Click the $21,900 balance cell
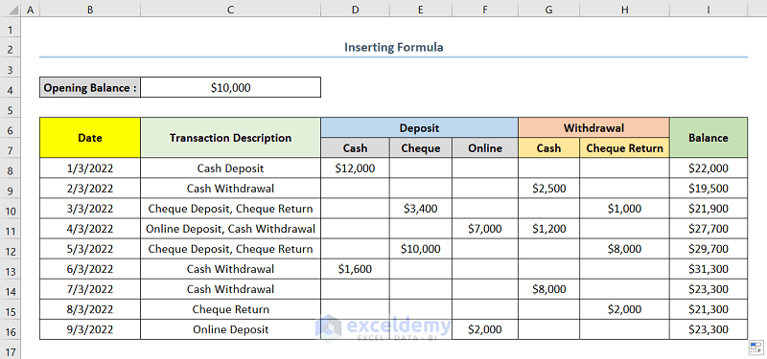The width and height of the screenshot is (767, 359). [x=709, y=209]
